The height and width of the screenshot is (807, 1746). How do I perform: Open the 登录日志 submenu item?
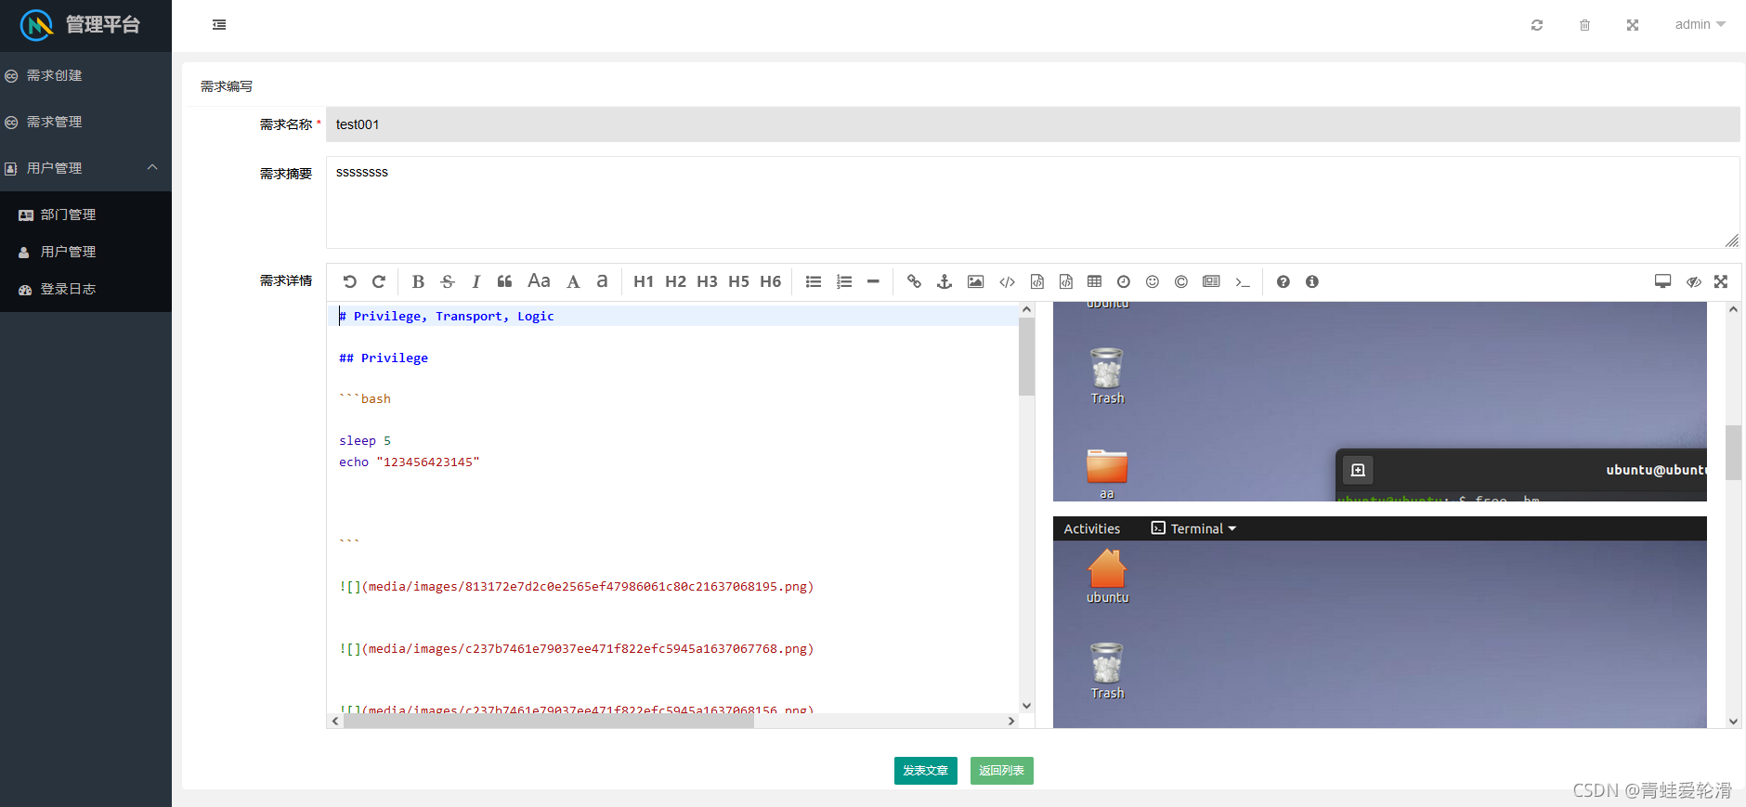(x=85, y=289)
